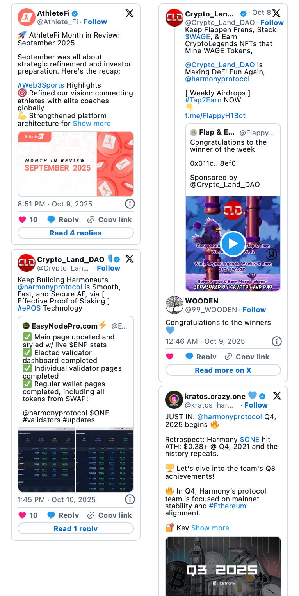The width and height of the screenshot is (299, 596).
Task: Open the t.me/FlappyH1Bot link
Action: coord(215,116)
